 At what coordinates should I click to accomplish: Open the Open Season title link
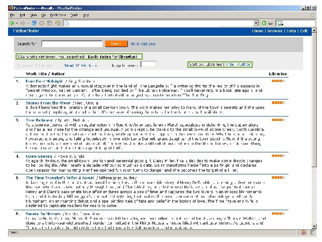coord(39,156)
